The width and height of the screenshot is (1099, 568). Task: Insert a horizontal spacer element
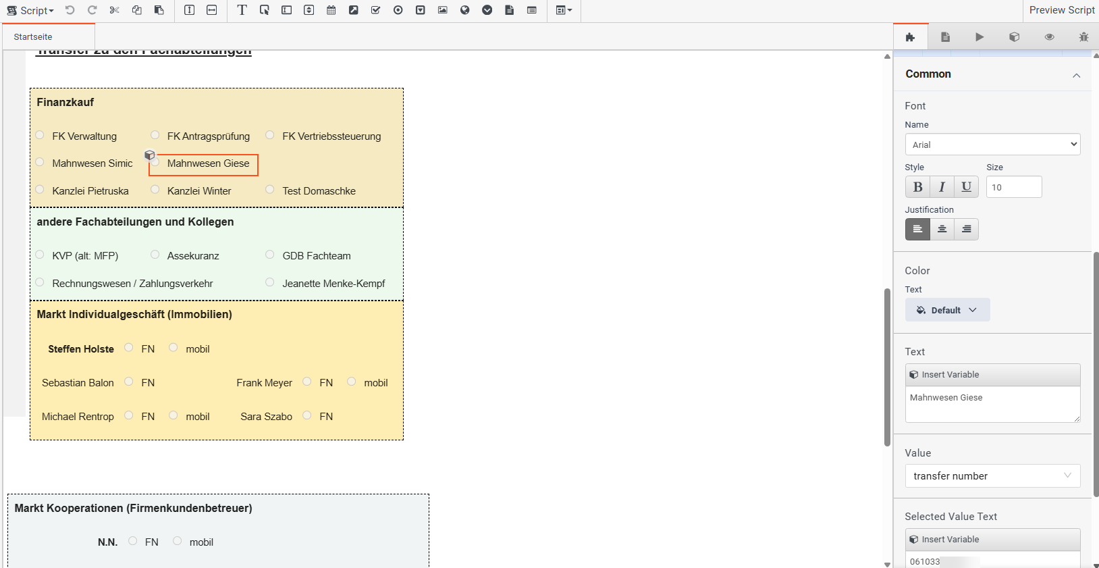pyautogui.click(x=212, y=10)
